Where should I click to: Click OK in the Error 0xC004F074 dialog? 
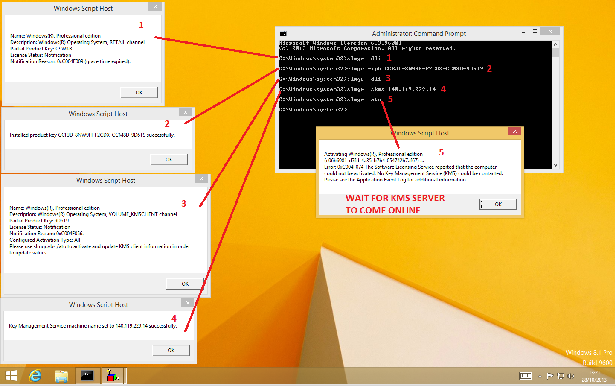(498, 205)
